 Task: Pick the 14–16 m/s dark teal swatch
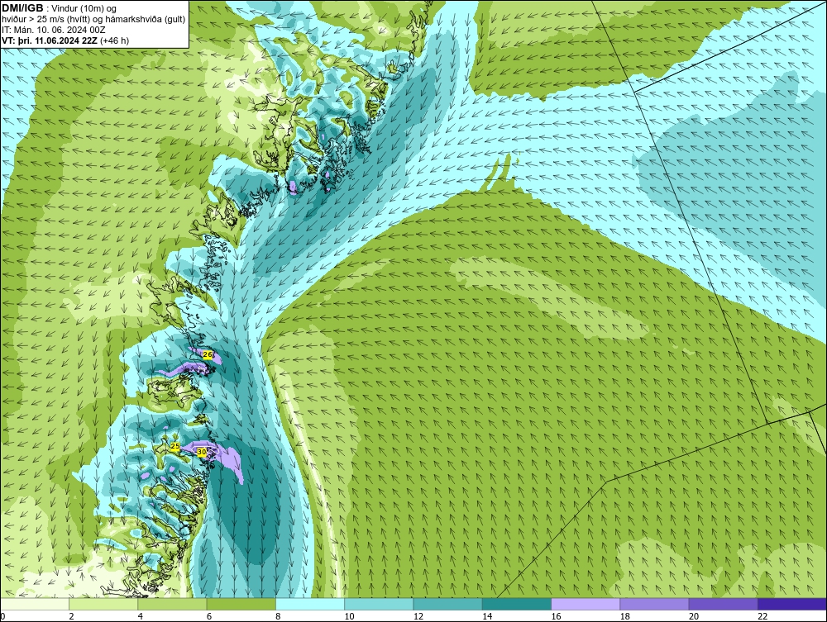pos(516,604)
